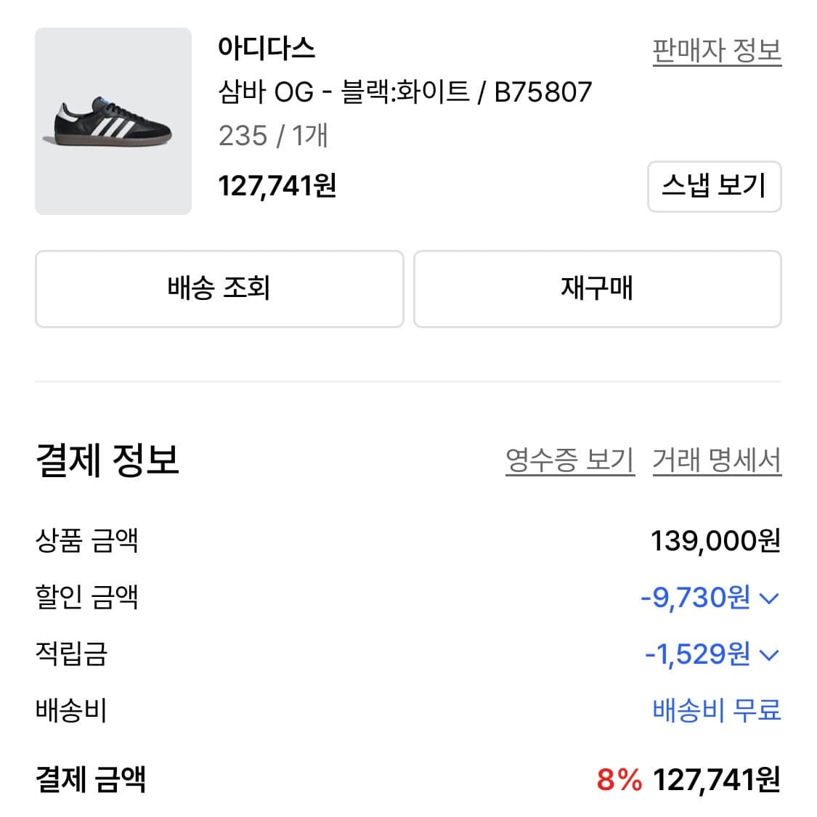The height and width of the screenshot is (817, 817).
Task: Click the -1,529원 points amount
Action: pos(697,654)
